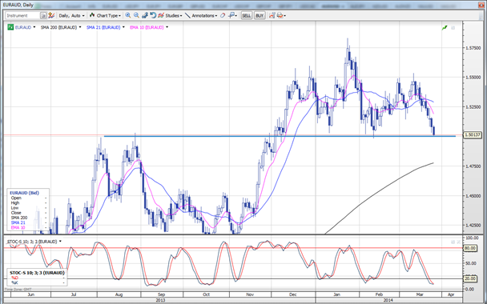Viewport: 487px width, 304px height.
Task: Open the Chart Type dropdown
Action: 105,15
